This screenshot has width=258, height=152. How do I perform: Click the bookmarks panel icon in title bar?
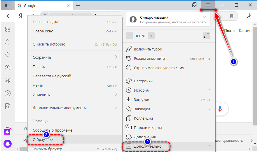click(194, 5)
